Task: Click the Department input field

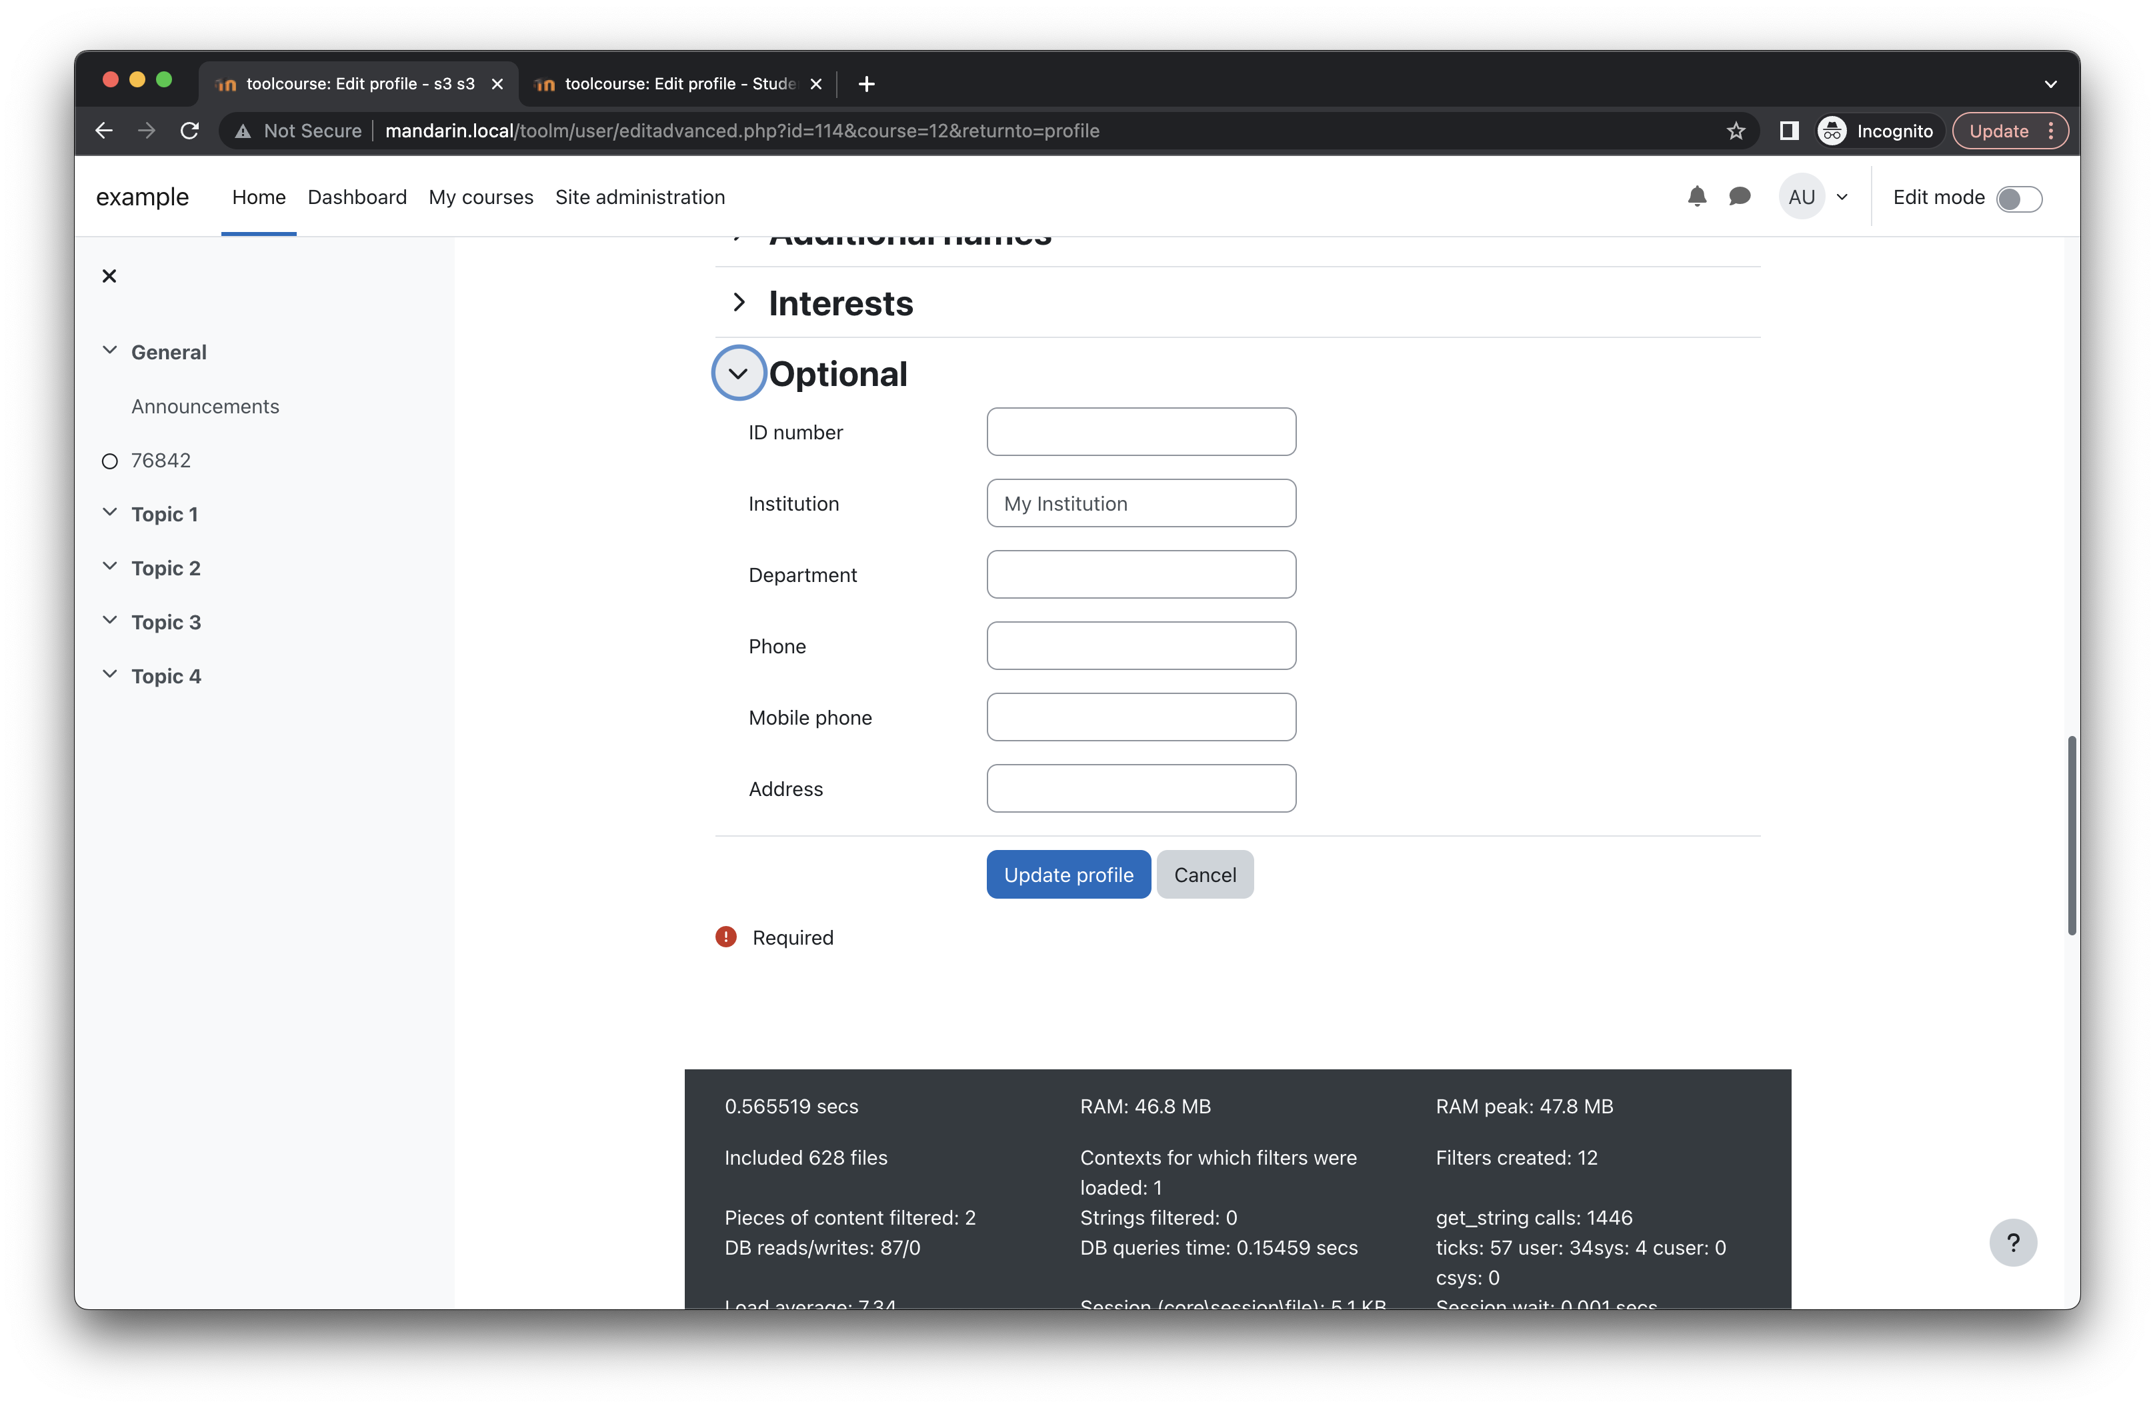Action: [x=1141, y=575]
